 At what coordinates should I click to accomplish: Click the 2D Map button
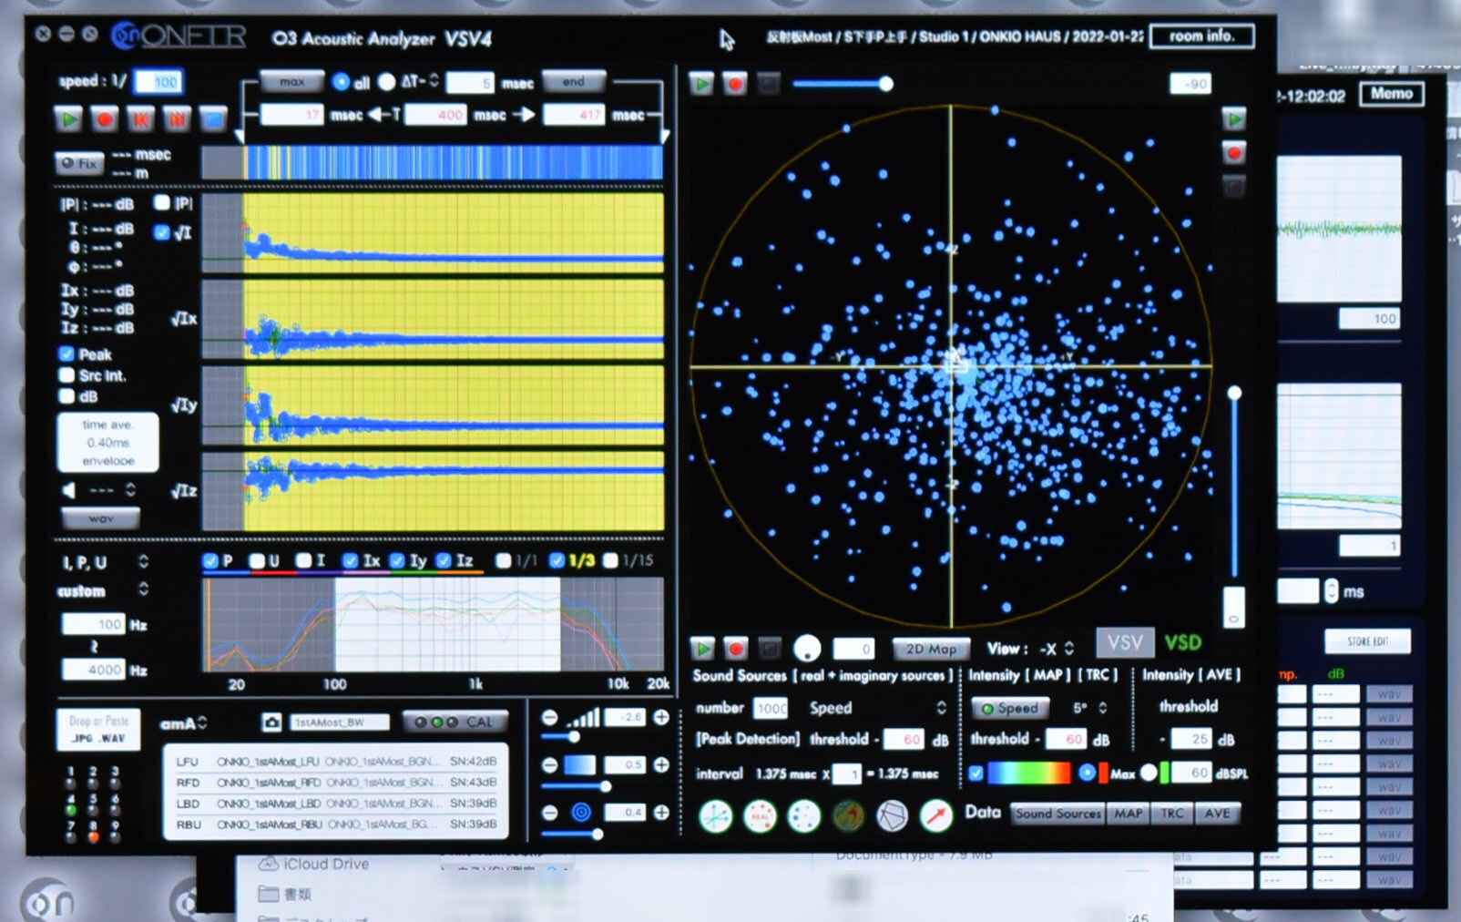coord(931,649)
